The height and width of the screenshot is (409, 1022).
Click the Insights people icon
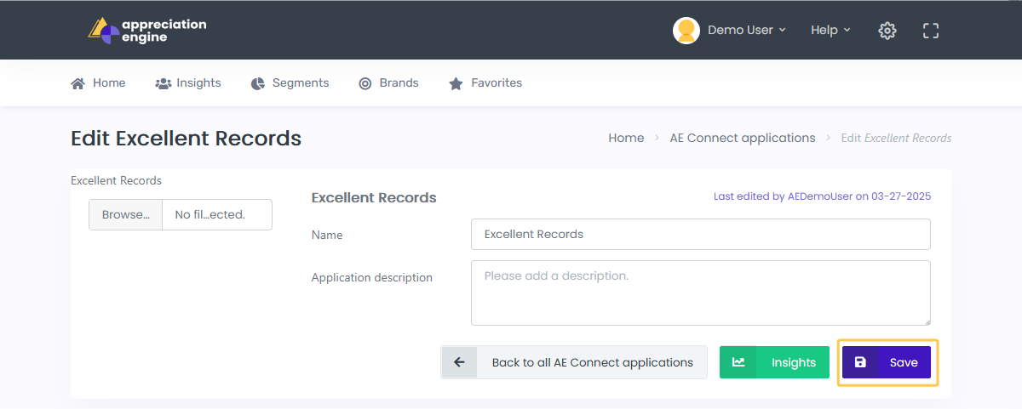tap(164, 83)
